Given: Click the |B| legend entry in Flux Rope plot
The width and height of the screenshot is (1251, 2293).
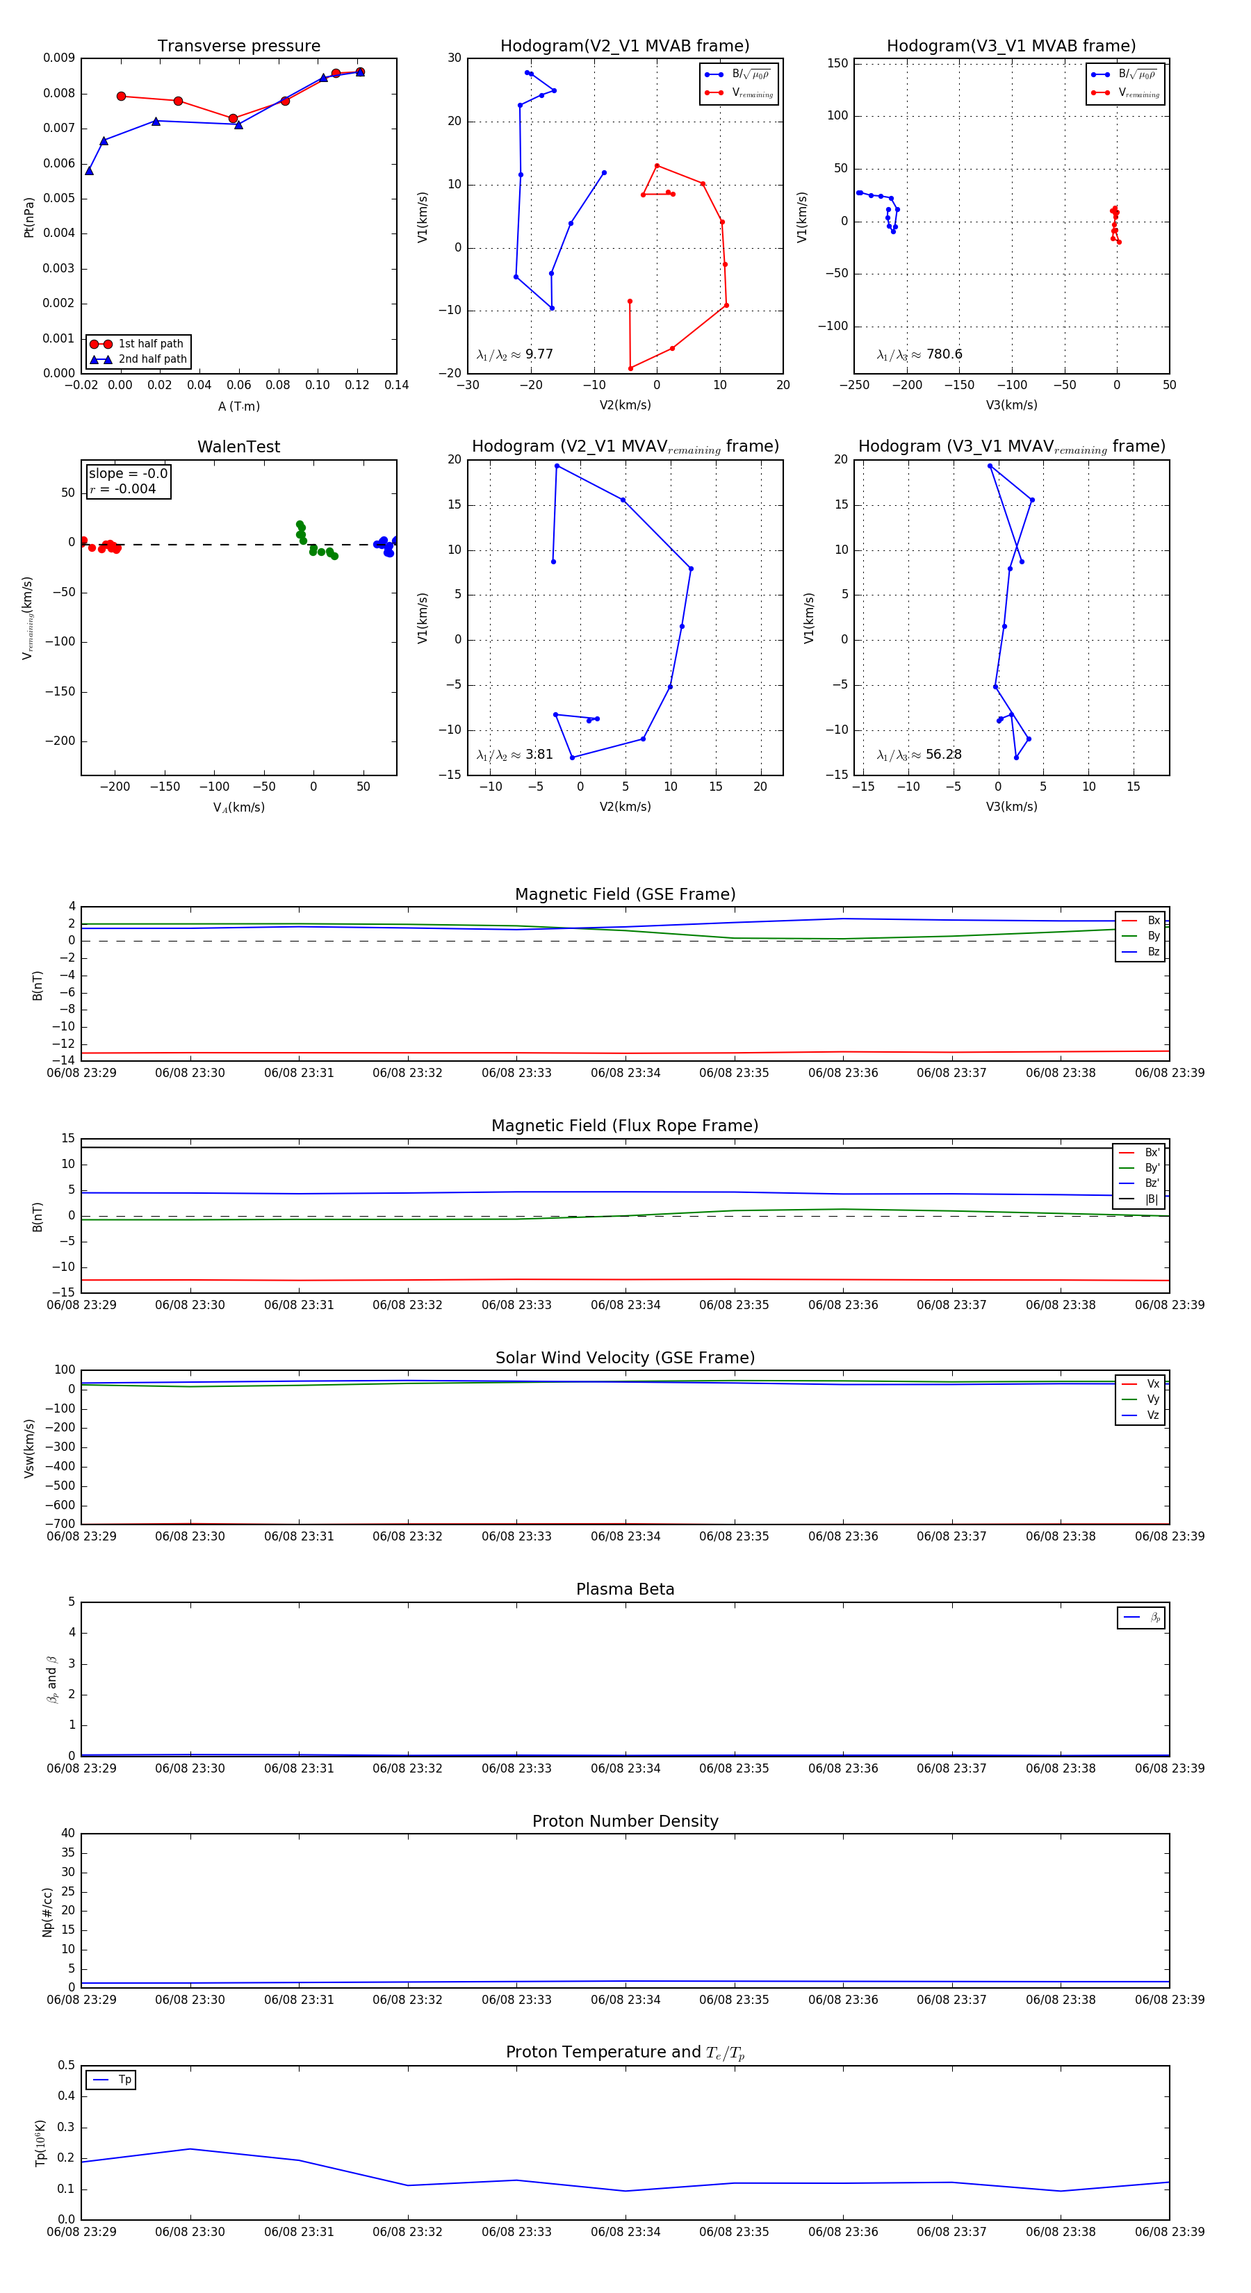Looking at the screenshot, I should pyautogui.click(x=1139, y=1199).
